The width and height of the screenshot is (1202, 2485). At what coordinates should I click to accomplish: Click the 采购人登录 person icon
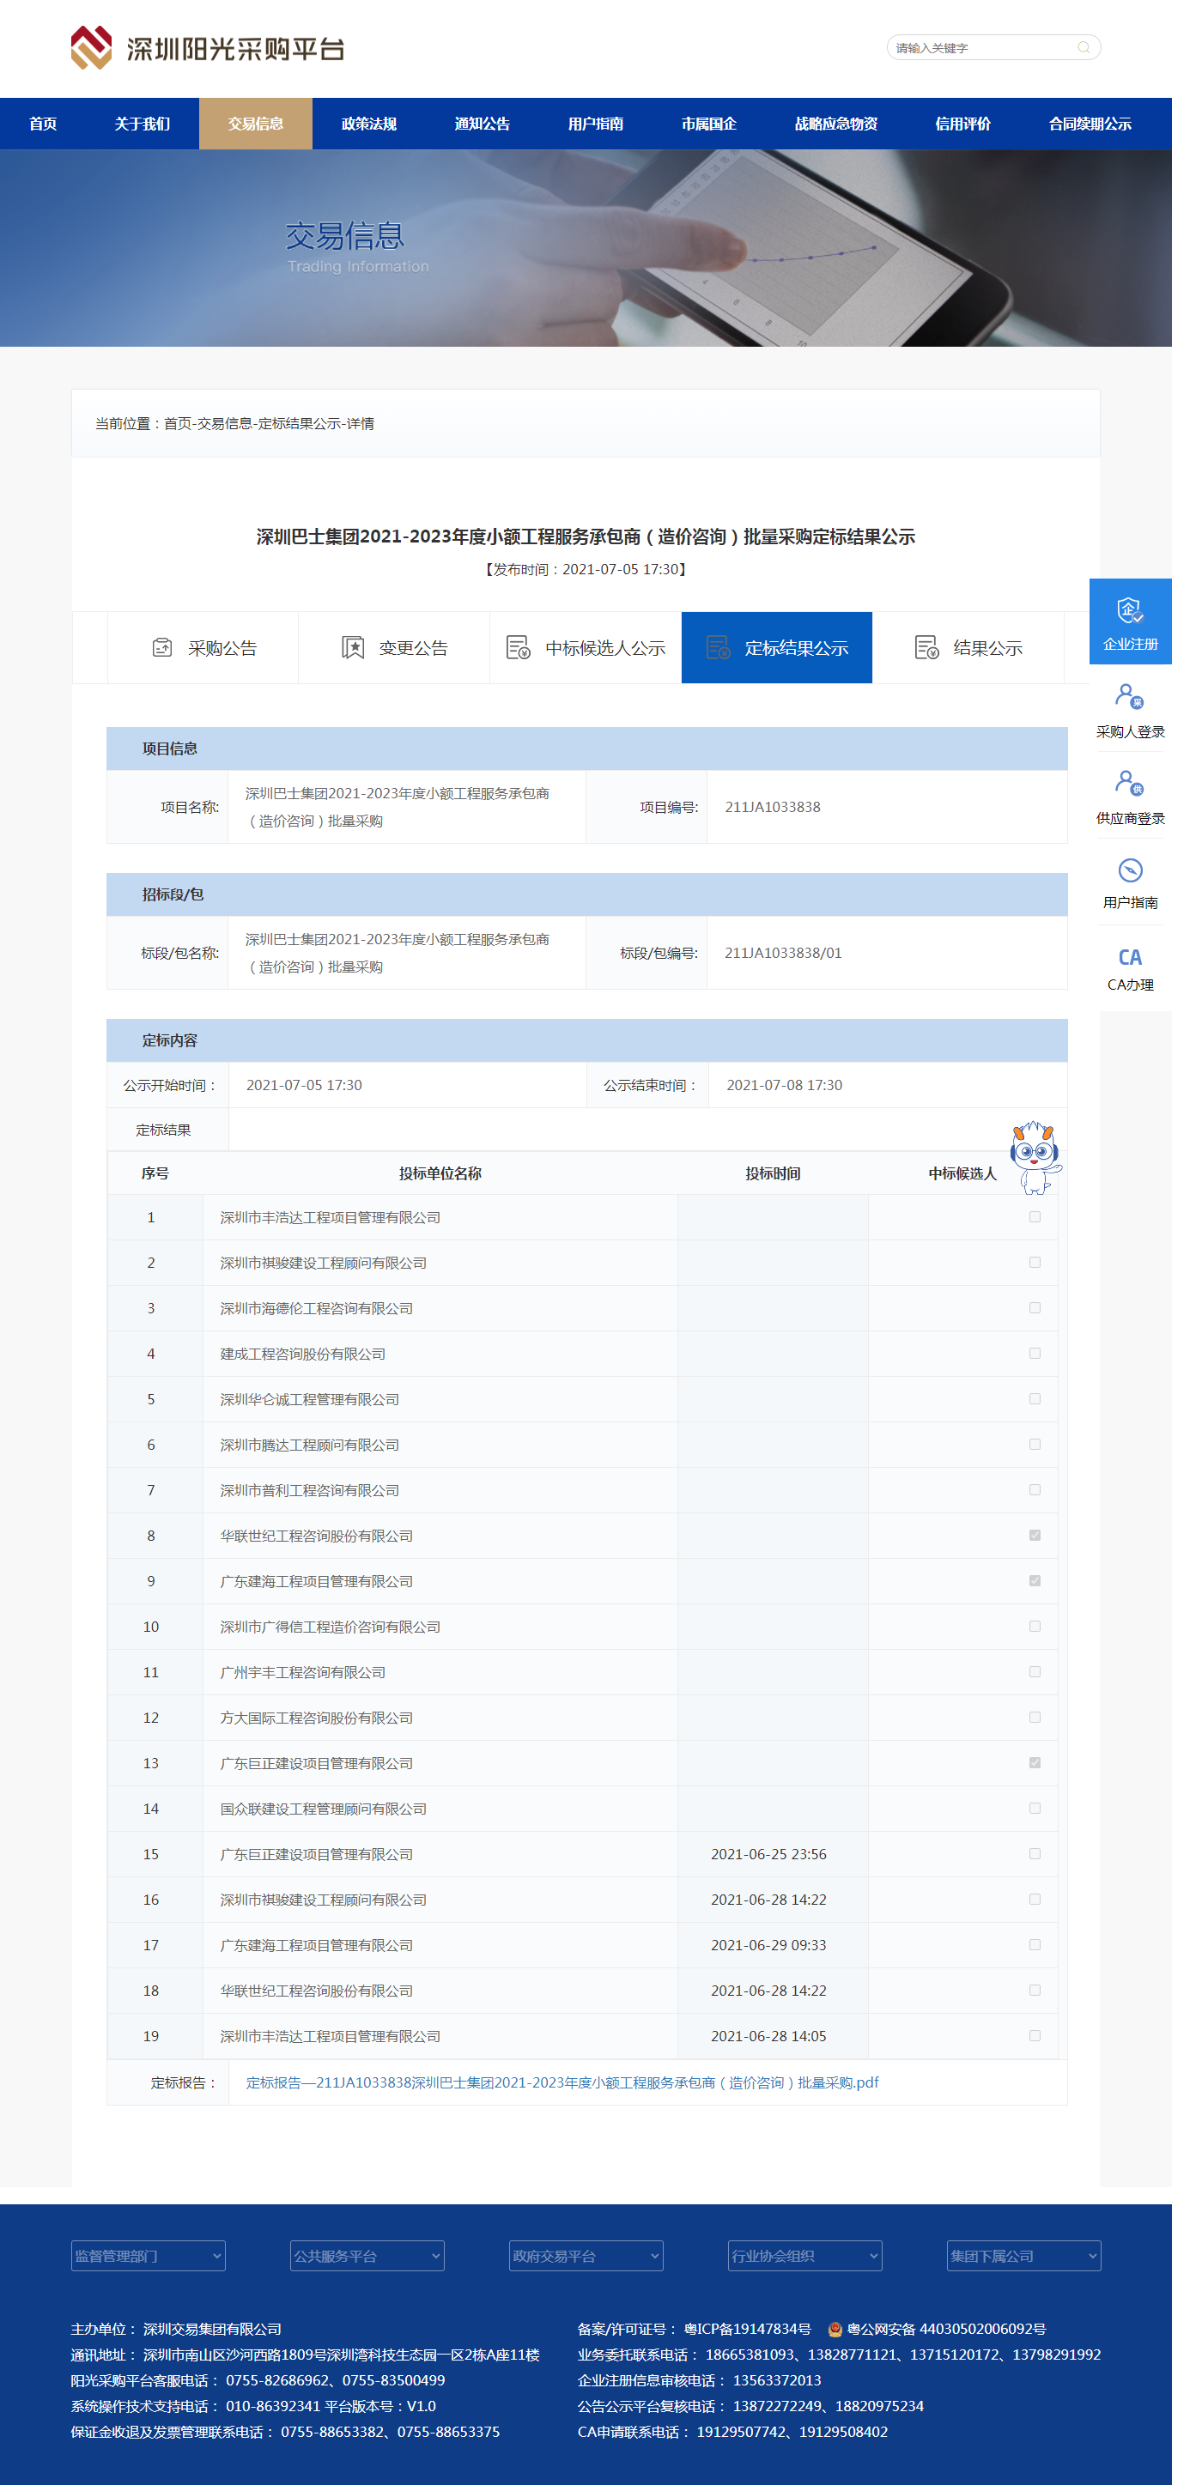click(1129, 695)
